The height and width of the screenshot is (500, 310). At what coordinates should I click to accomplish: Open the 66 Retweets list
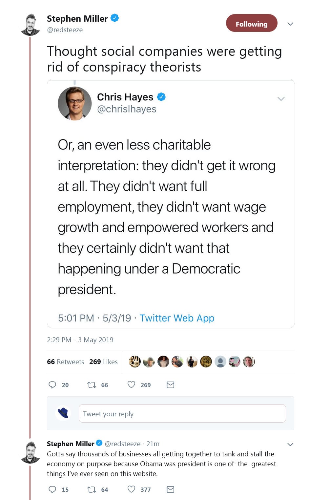[66, 362]
